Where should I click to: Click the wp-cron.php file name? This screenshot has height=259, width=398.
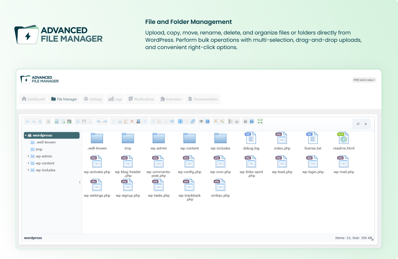pyautogui.click(x=221, y=172)
